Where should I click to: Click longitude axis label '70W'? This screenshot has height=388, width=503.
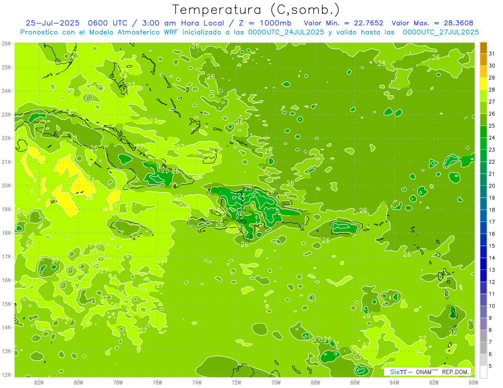coord(276,382)
